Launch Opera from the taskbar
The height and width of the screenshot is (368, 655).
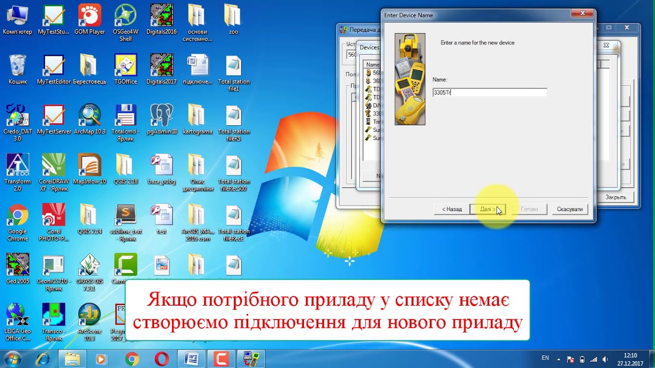[162, 359]
